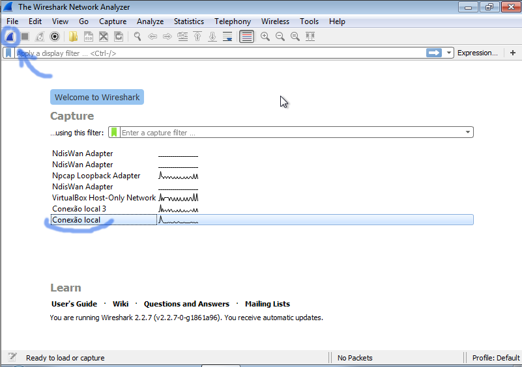Select the Conexão local interface row

(x=262, y=220)
